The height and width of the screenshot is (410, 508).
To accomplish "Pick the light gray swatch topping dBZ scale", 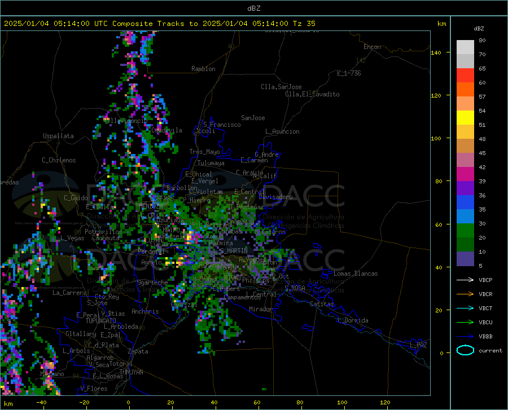I will click(465, 47).
